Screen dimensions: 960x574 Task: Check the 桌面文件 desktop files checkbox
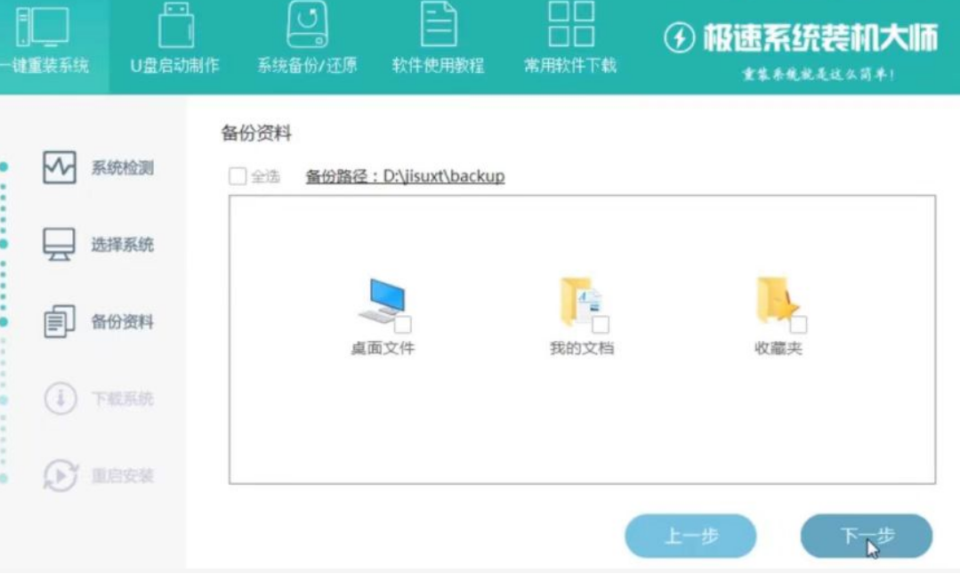402,325
